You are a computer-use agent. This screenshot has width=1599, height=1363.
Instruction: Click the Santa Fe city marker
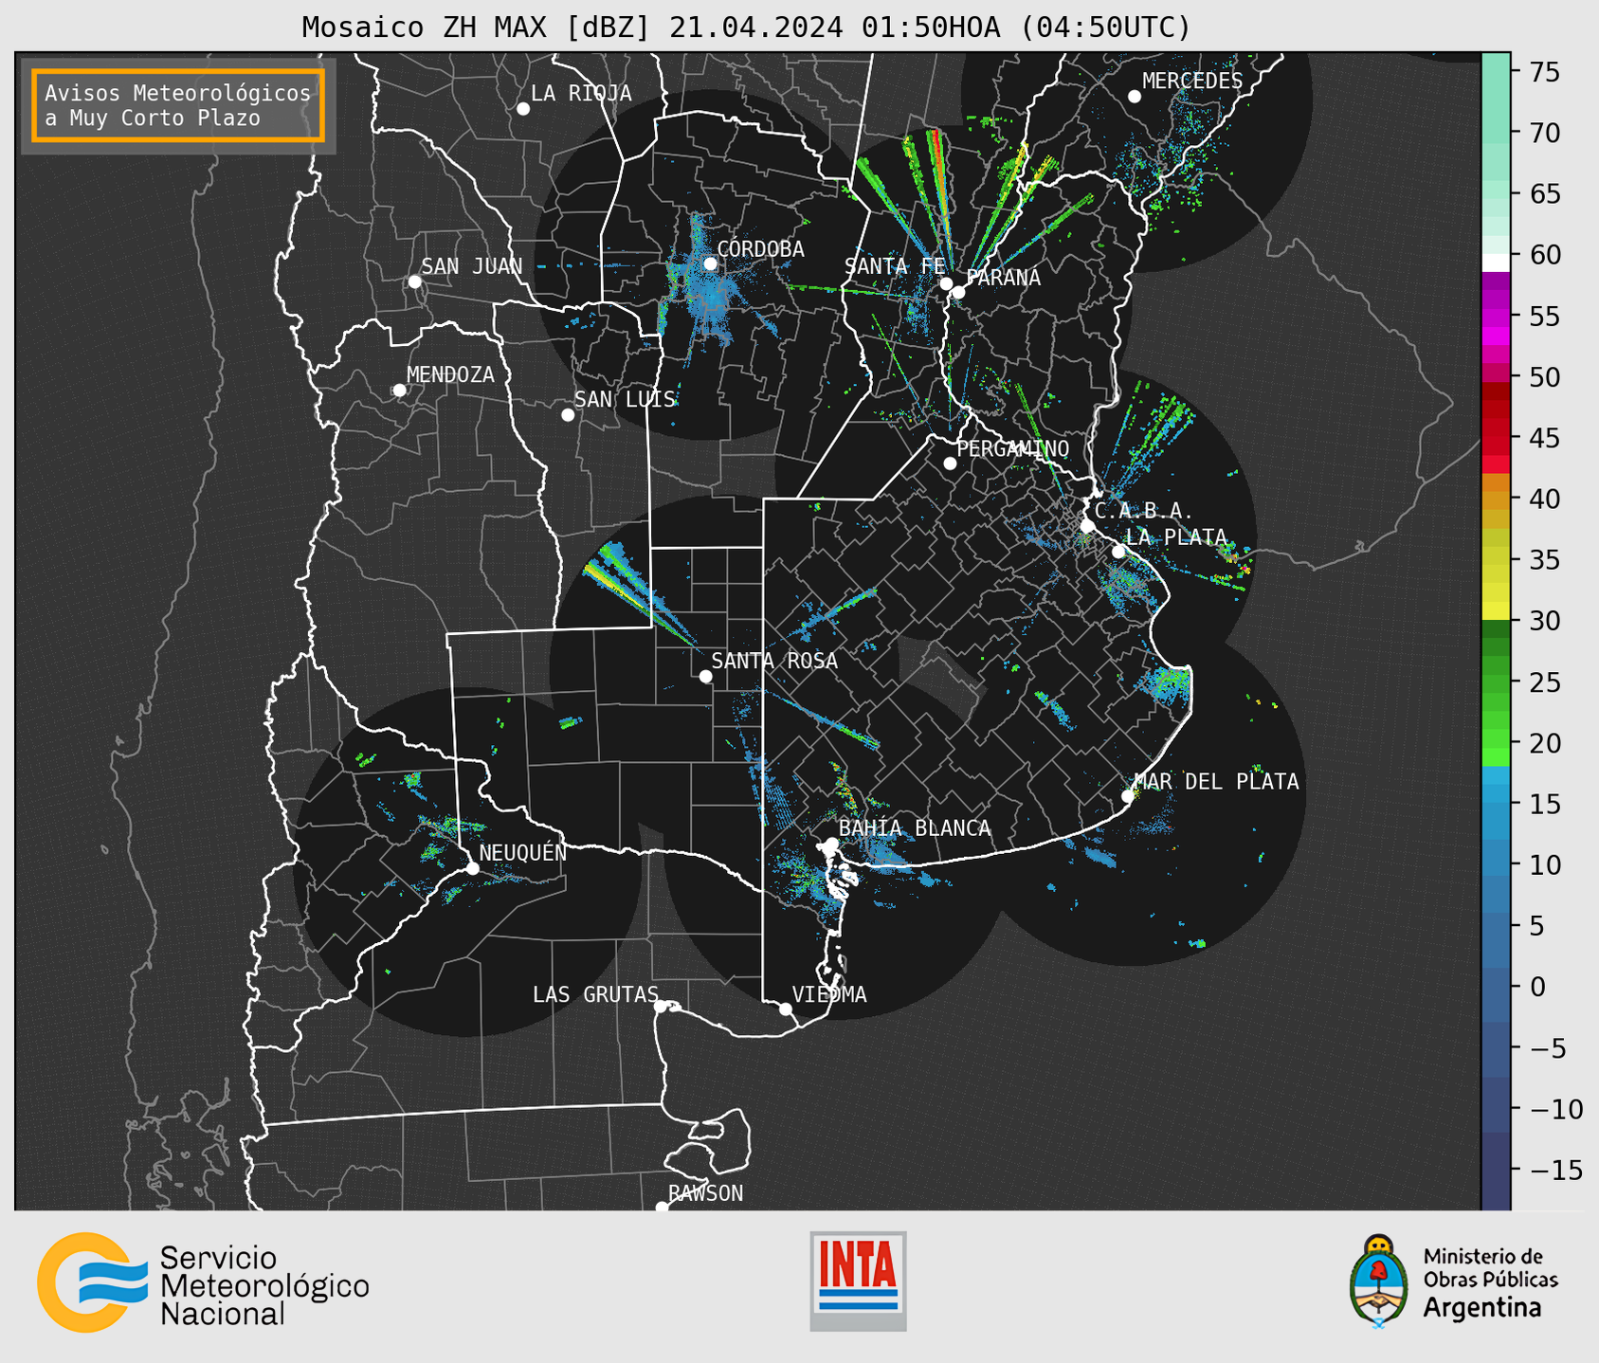point(946,283)
